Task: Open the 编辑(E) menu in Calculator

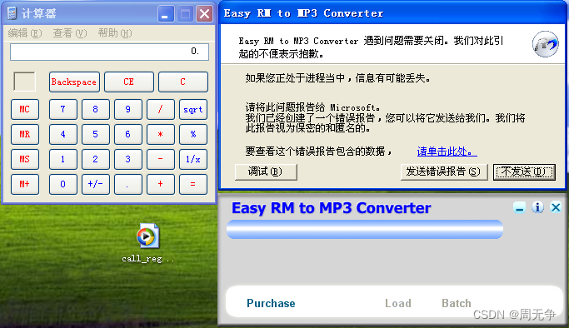Action: [25, 33]
